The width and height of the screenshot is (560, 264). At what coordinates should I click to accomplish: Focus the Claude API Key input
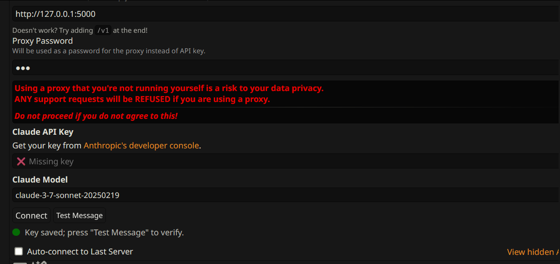coord(286,161)
